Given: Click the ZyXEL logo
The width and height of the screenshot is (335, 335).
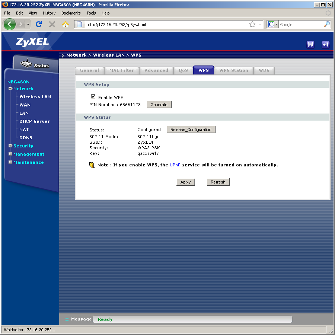Looking at the screenshot, I should coord(32,42).
